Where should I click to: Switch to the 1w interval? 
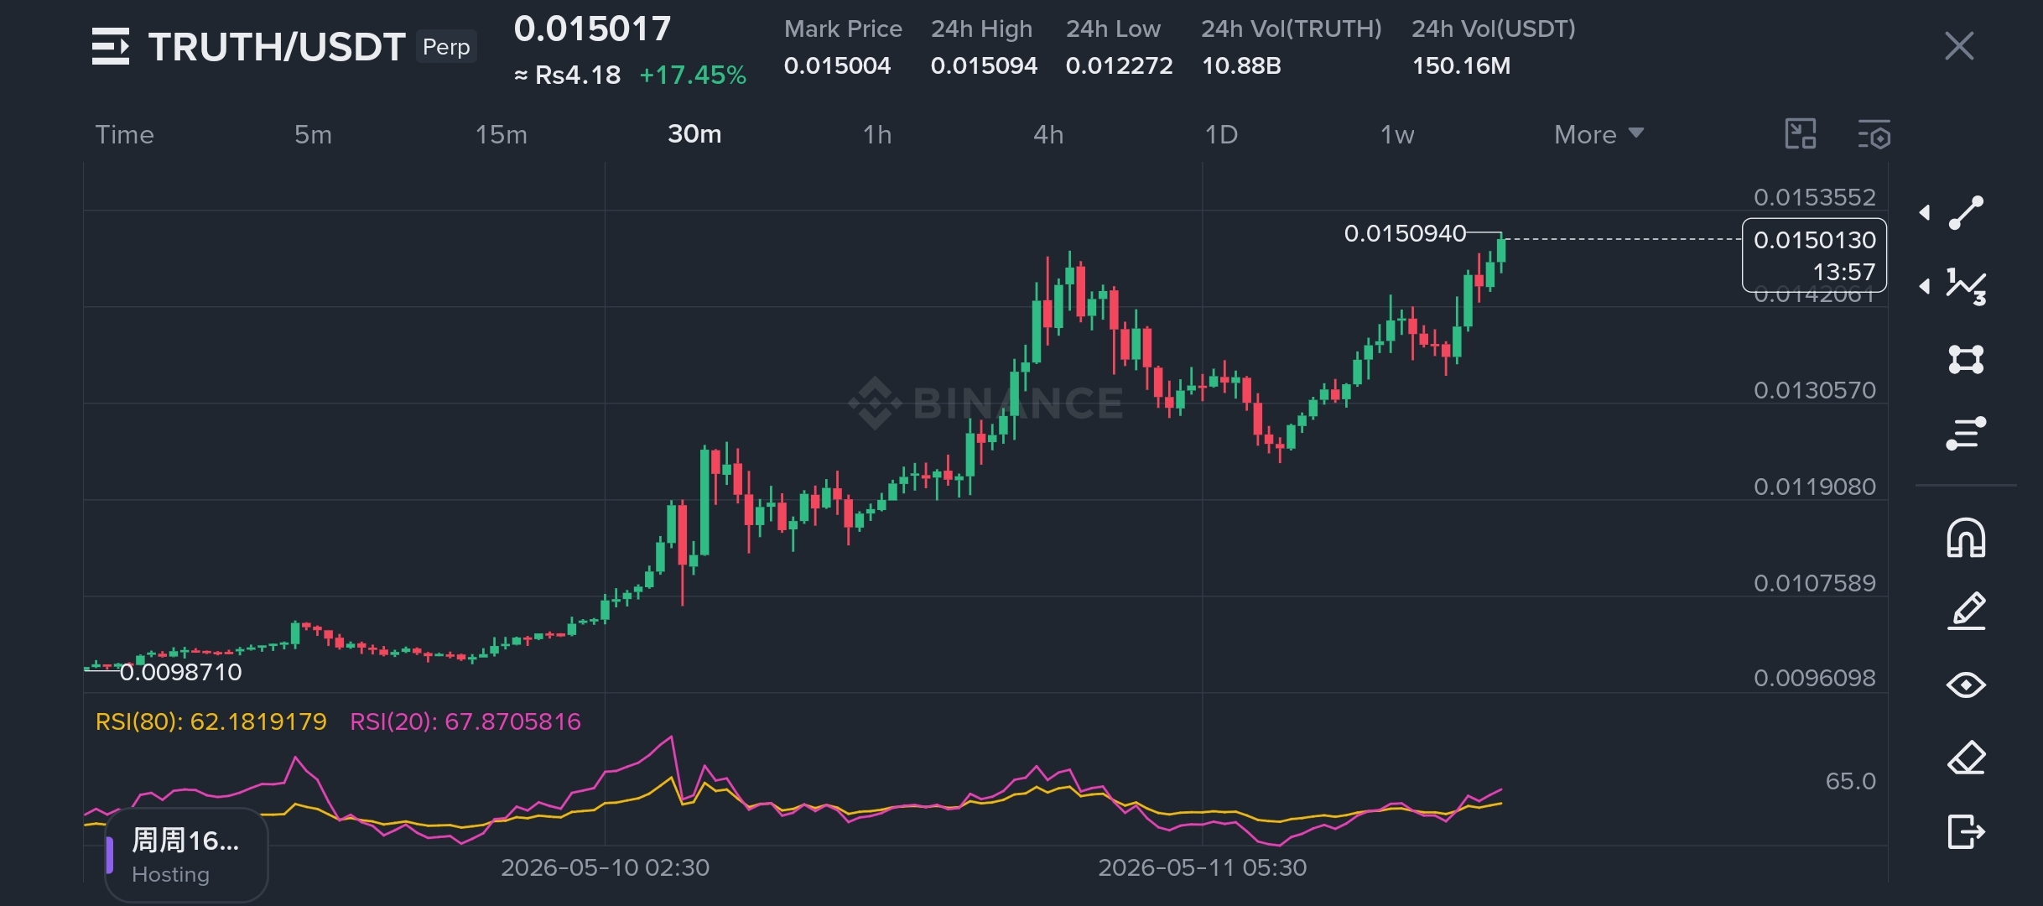pyautogui.click(x=1397, y=134)
